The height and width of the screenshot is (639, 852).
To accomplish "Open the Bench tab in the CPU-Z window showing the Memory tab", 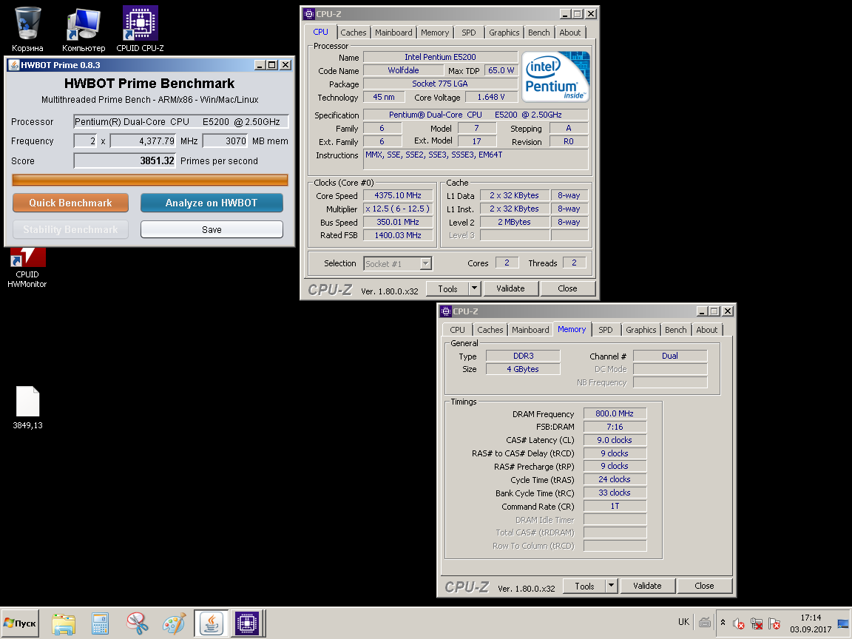I will coord(675,330).
